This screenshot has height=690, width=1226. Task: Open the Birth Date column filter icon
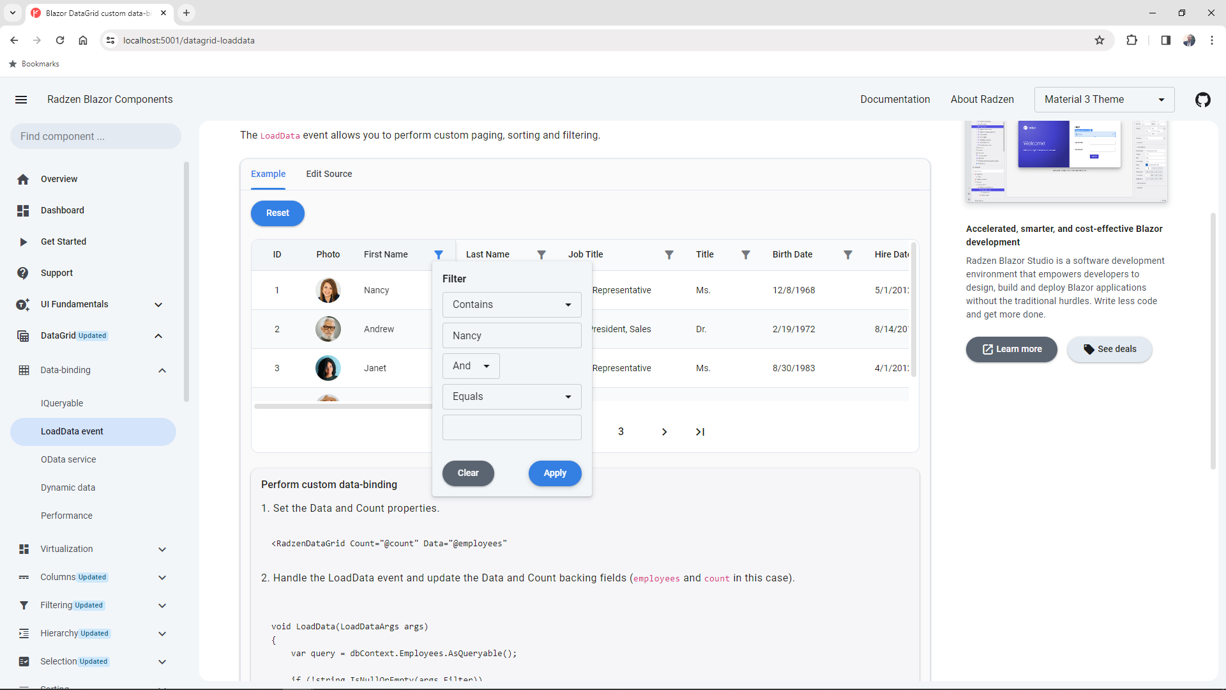848,254
